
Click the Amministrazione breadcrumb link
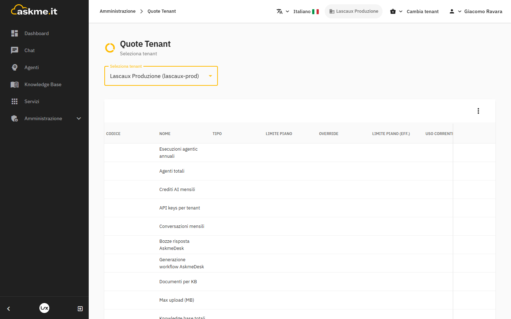click(x=117, y=11)
